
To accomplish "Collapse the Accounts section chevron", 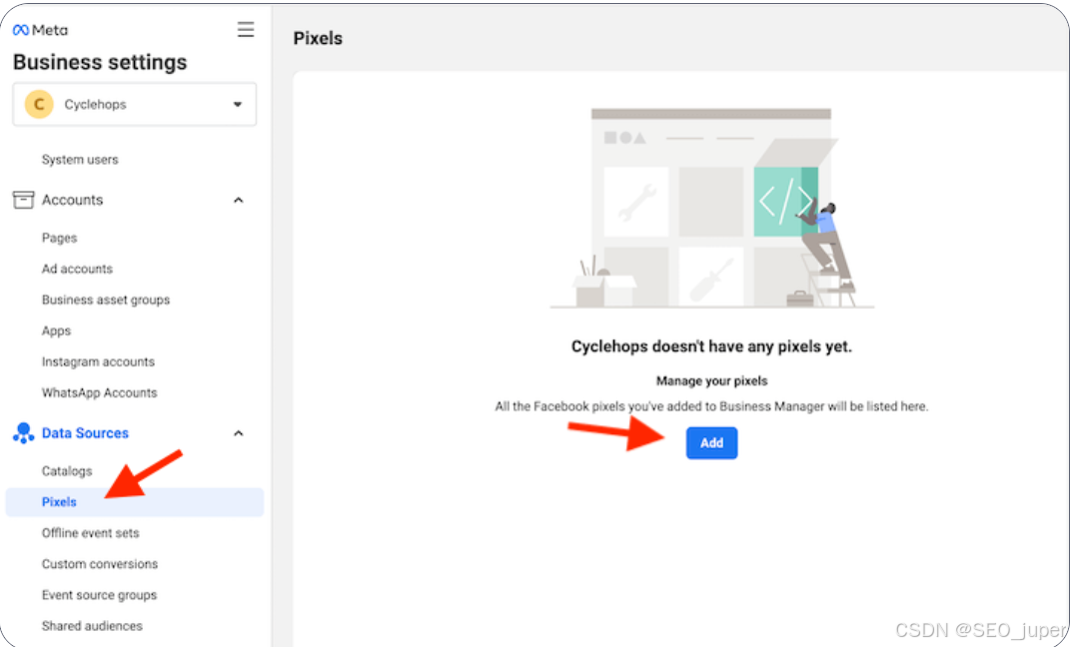I will pos(238,201).
